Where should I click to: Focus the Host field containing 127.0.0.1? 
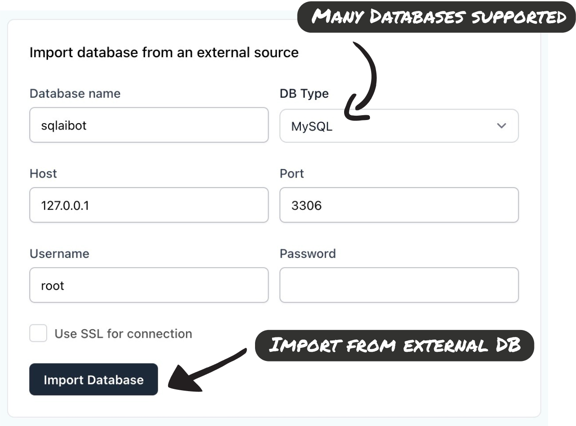pos(148,205)
